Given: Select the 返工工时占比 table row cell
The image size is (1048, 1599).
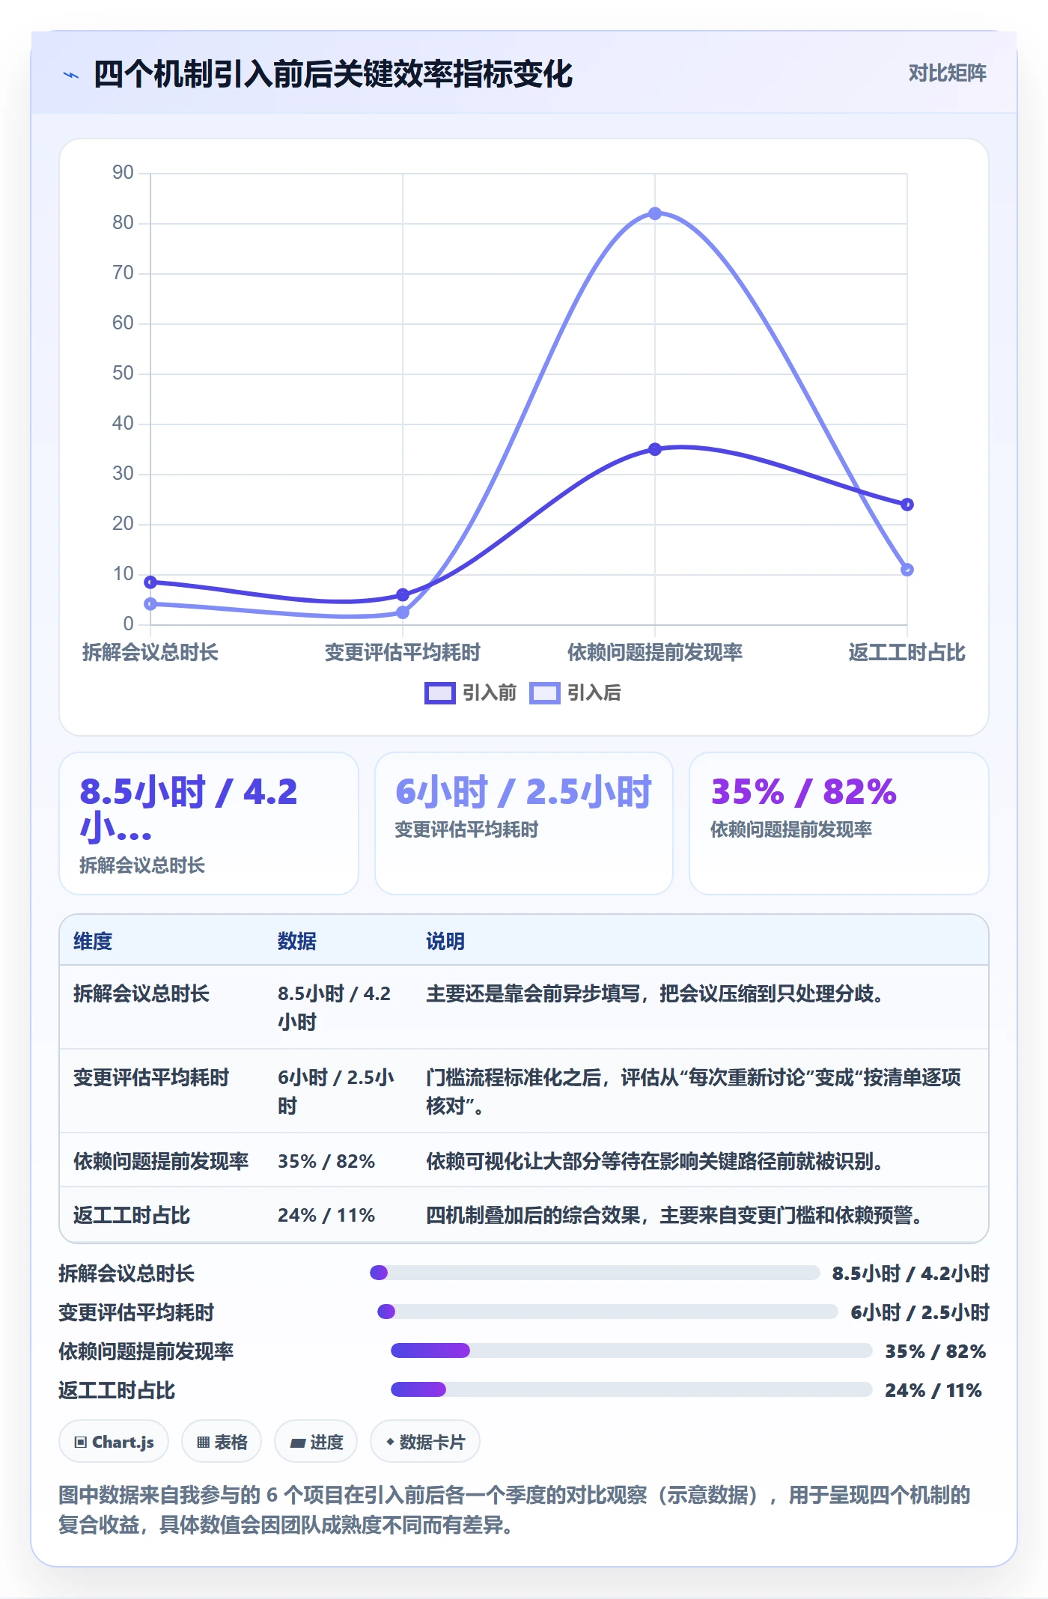Looking at the screenshot, I should (x=132, y=1215).
